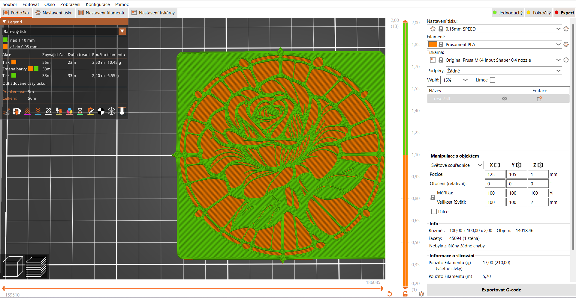
Task: Open Nastavení tisku preset dropdown
Action: (494, 29)
